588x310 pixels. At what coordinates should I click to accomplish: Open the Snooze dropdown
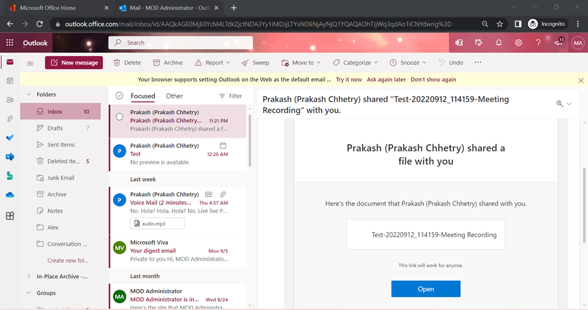click(408, 63)
